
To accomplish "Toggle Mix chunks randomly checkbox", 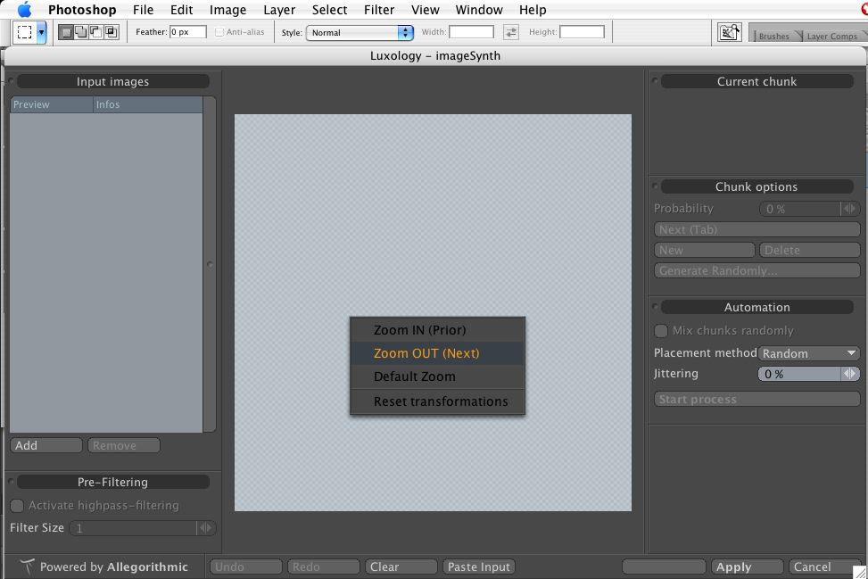I will 661,330.
